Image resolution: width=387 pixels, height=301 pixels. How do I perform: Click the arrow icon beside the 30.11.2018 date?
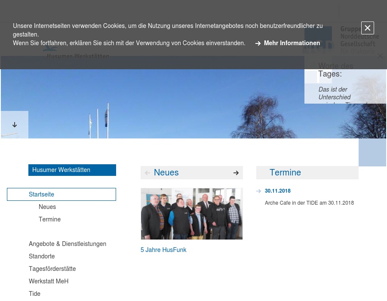coord(259,191)
